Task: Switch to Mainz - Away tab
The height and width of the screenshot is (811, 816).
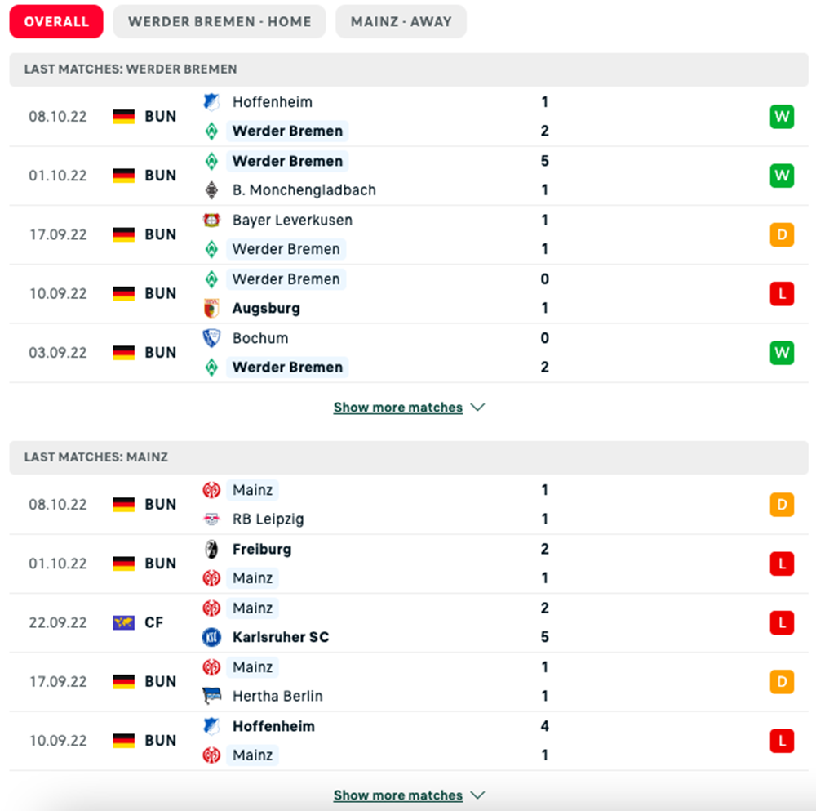Action: point(401,22)
